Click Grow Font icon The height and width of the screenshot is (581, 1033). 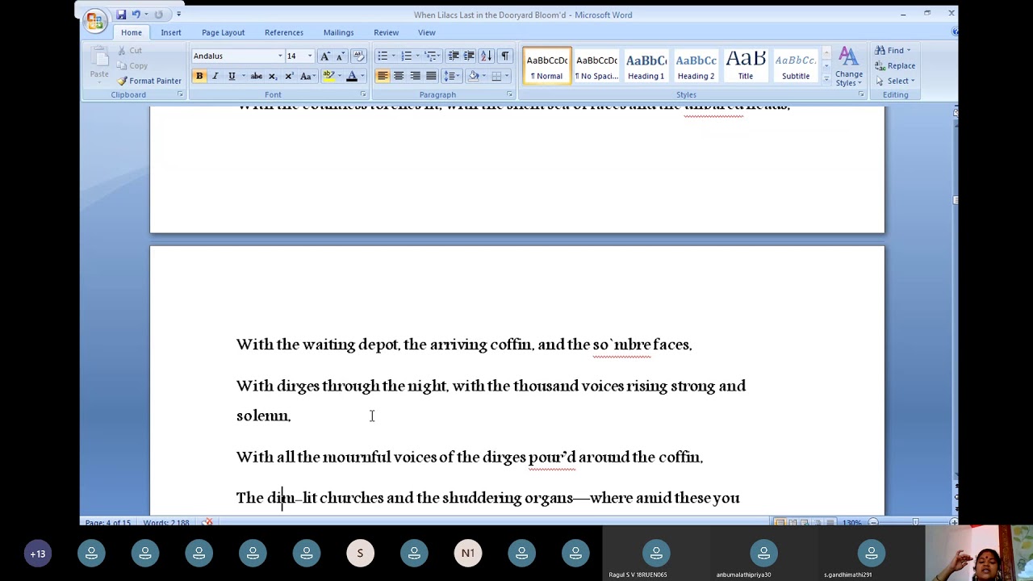[x=324, y=56]
